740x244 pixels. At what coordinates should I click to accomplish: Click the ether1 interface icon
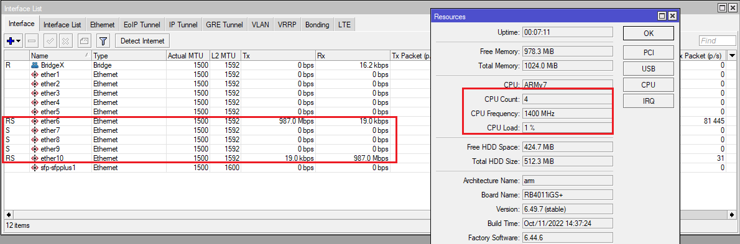[x=35, y=75]
